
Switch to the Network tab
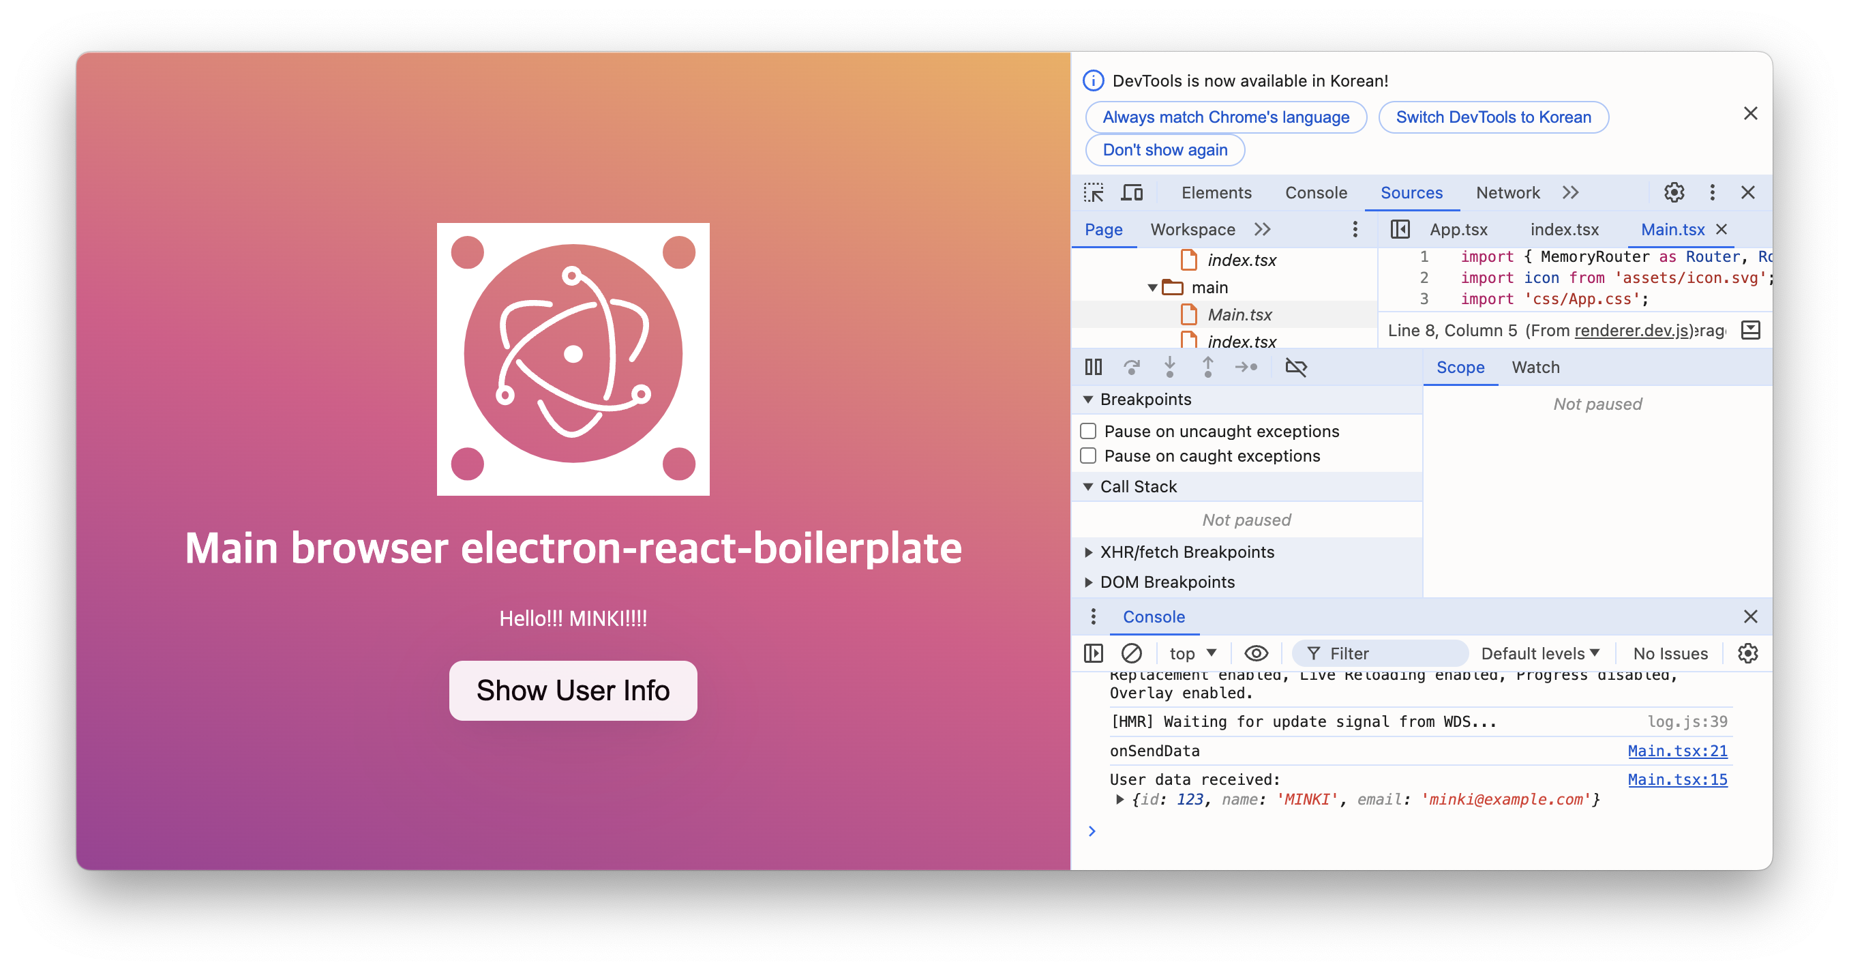coord(1507,192)
